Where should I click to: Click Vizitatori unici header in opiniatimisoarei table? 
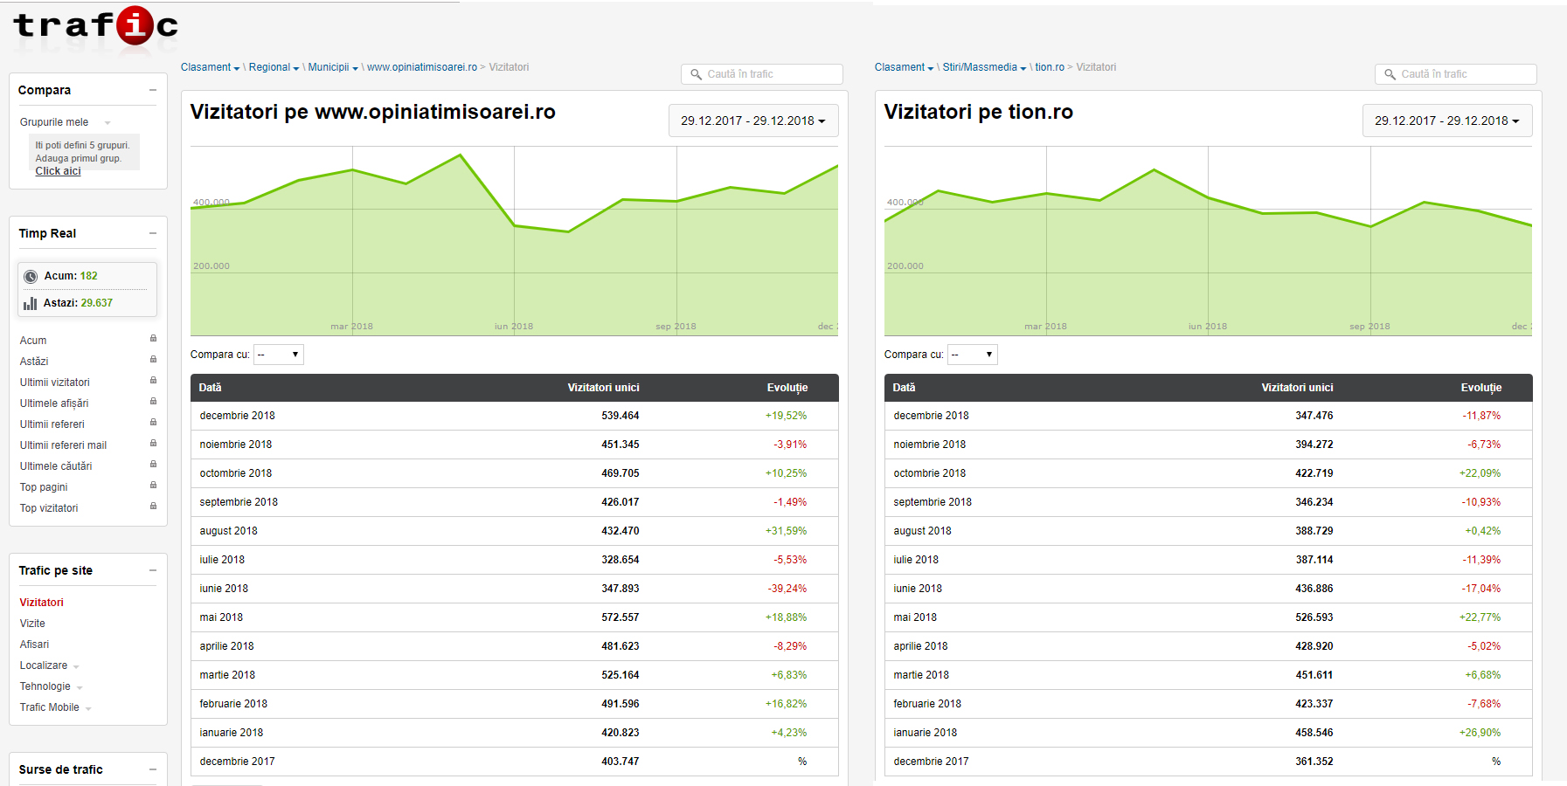pos(603,388)
